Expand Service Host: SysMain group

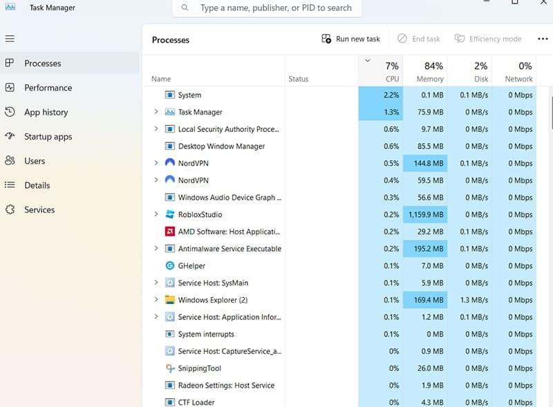pos(156,282)
